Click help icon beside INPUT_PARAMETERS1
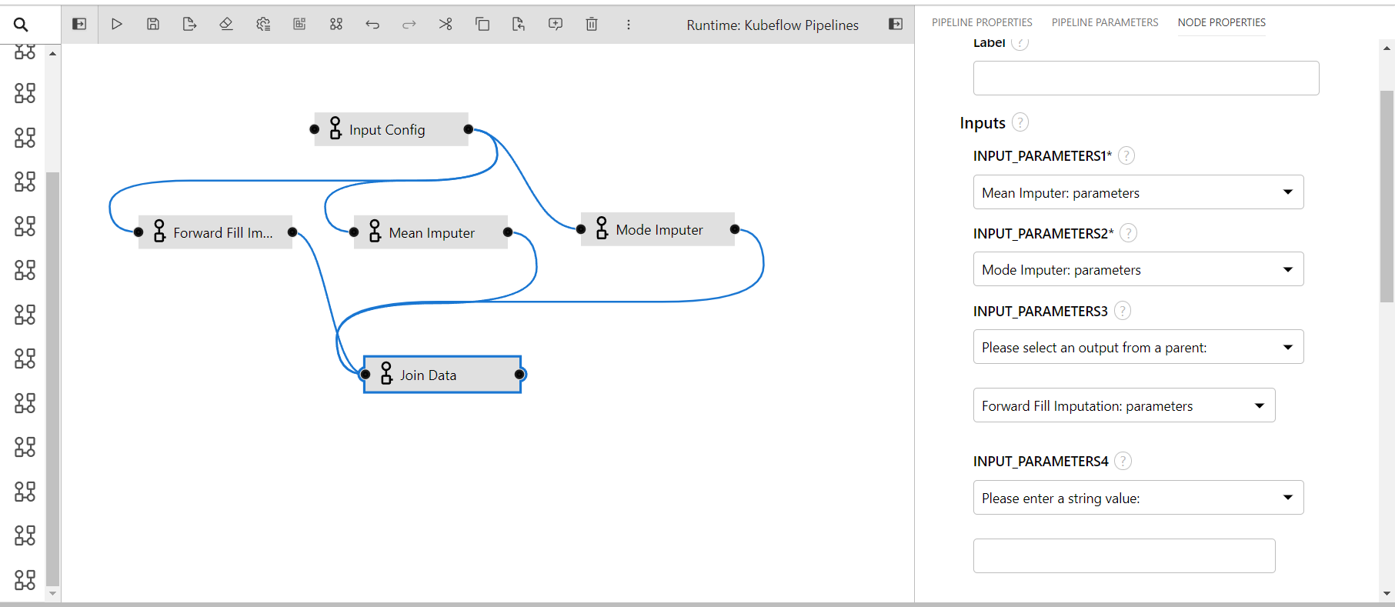 (1126, 155)
